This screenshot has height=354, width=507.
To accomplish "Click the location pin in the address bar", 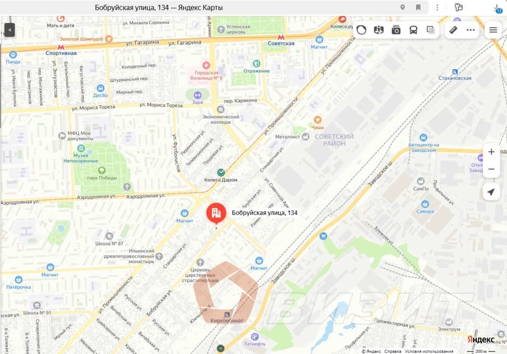I will click(403, 7).
